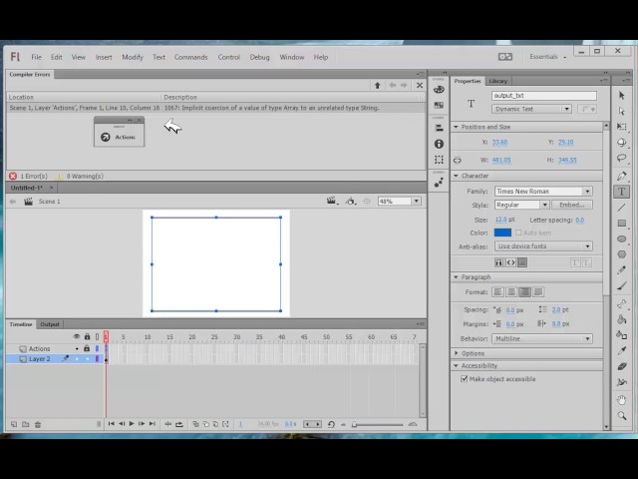Select the Bone tool
The image size is (638, 479).
pos(621,303)
